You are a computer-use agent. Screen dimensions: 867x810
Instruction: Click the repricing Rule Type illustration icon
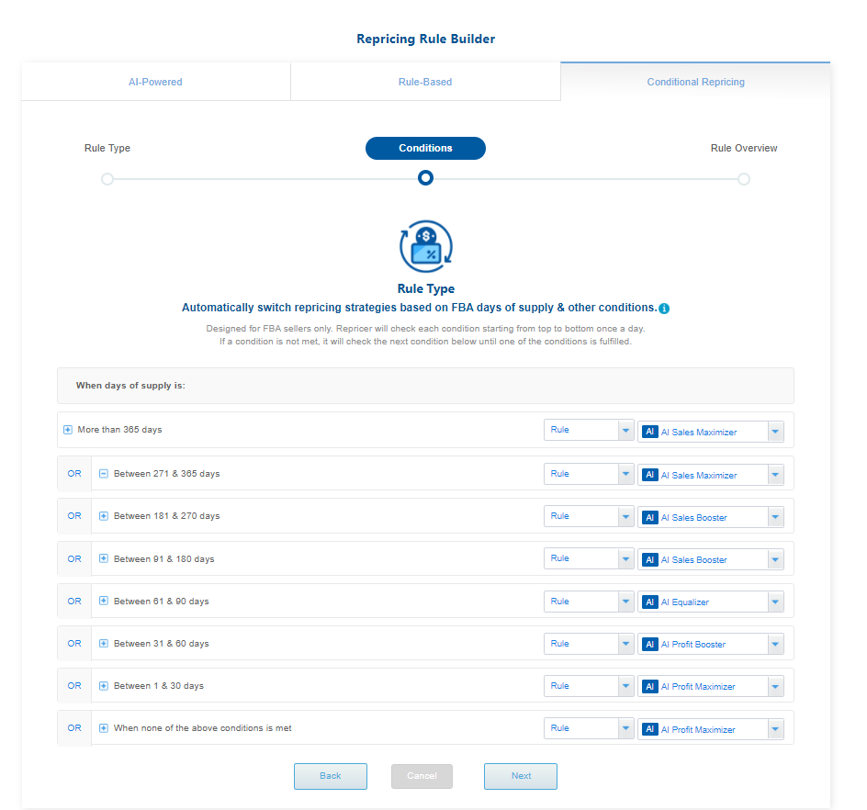426,247
